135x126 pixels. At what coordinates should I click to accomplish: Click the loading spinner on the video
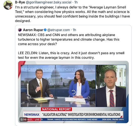[x=73, y=92]
